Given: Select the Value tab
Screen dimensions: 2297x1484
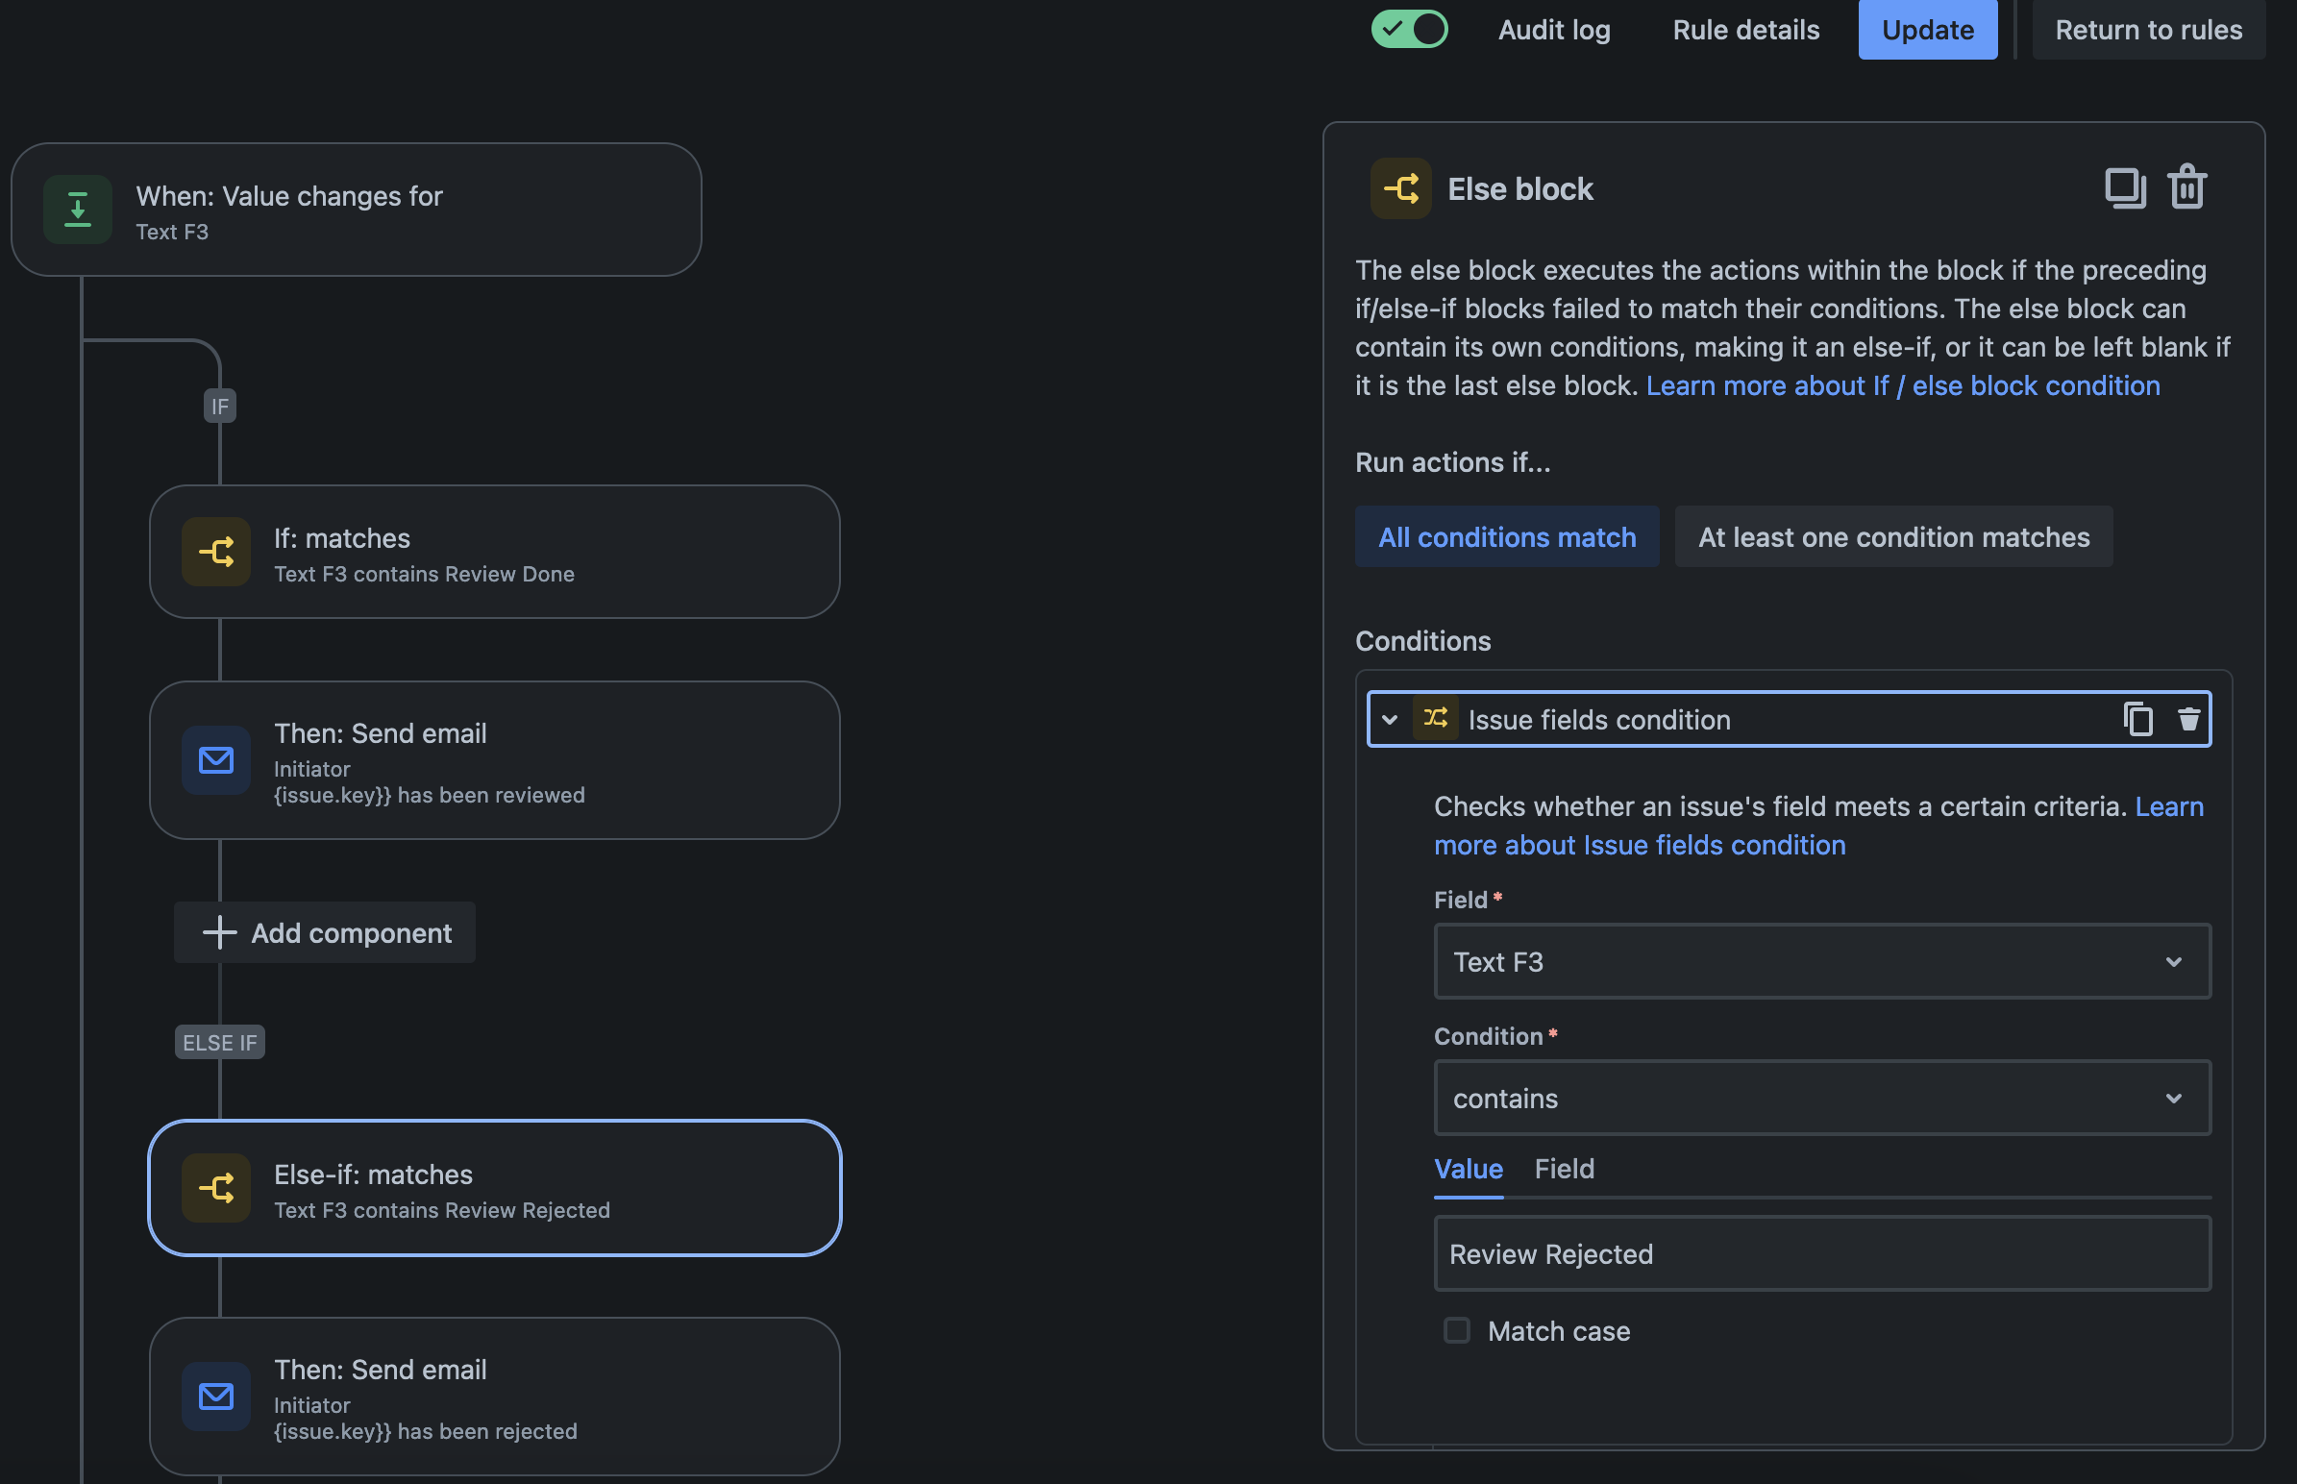Looking at the screenshot, I should tap(1468, 1169).
